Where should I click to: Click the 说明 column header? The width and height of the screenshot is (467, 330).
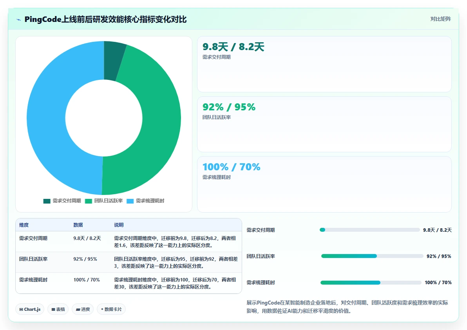119,225
